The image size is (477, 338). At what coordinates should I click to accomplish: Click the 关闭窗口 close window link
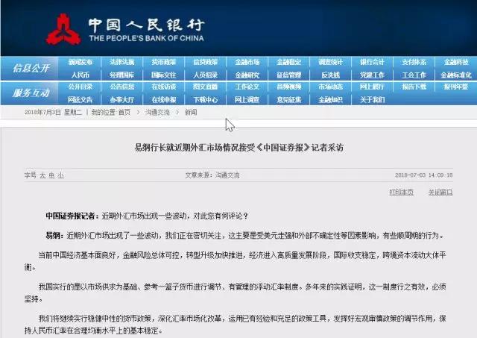[440, 193]
